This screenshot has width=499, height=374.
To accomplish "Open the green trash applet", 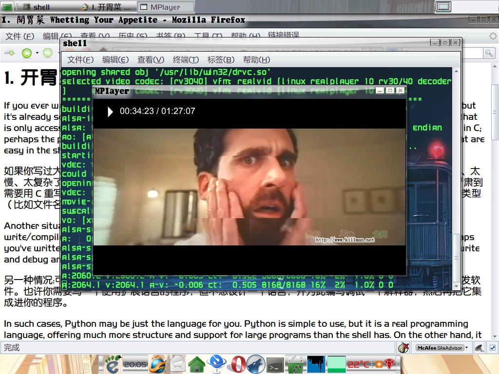I will 296,364.
